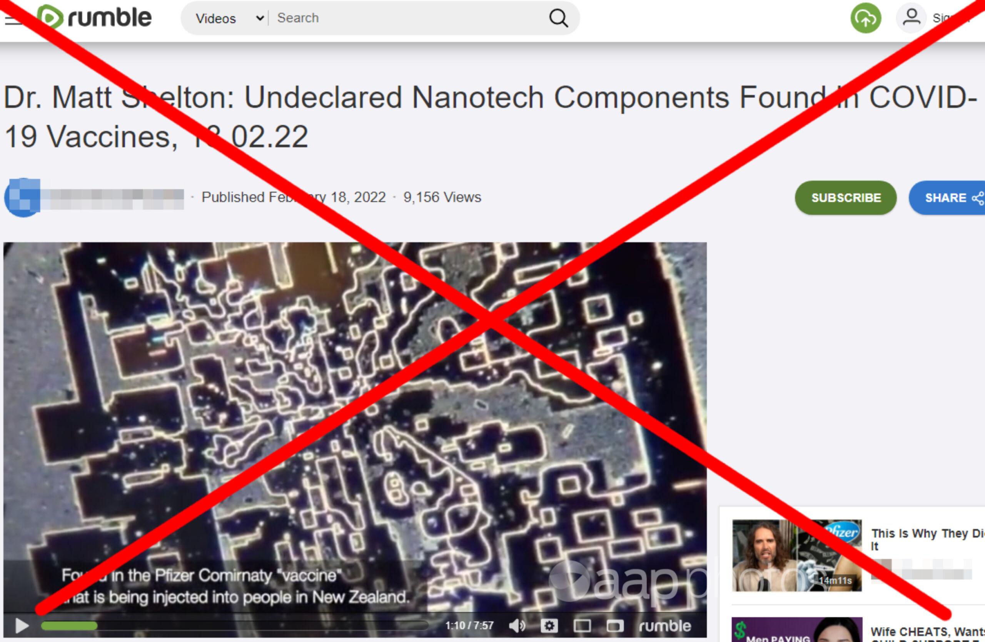
Task: Toggle theater mode in the player
Action: click(582, 625)
